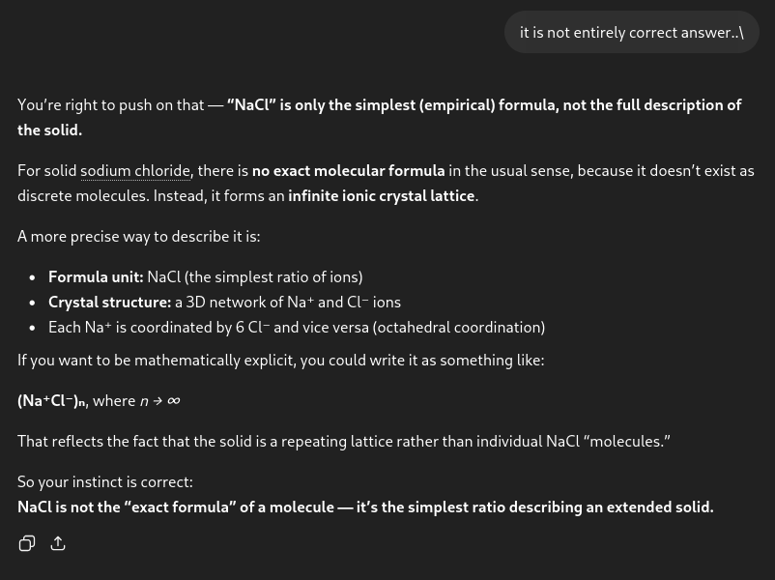Click the sentence "If you want to be mathematically explicit"

[281, 360]
